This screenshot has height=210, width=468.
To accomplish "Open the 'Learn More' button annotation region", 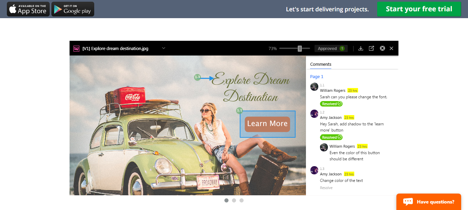I will 267,124.
